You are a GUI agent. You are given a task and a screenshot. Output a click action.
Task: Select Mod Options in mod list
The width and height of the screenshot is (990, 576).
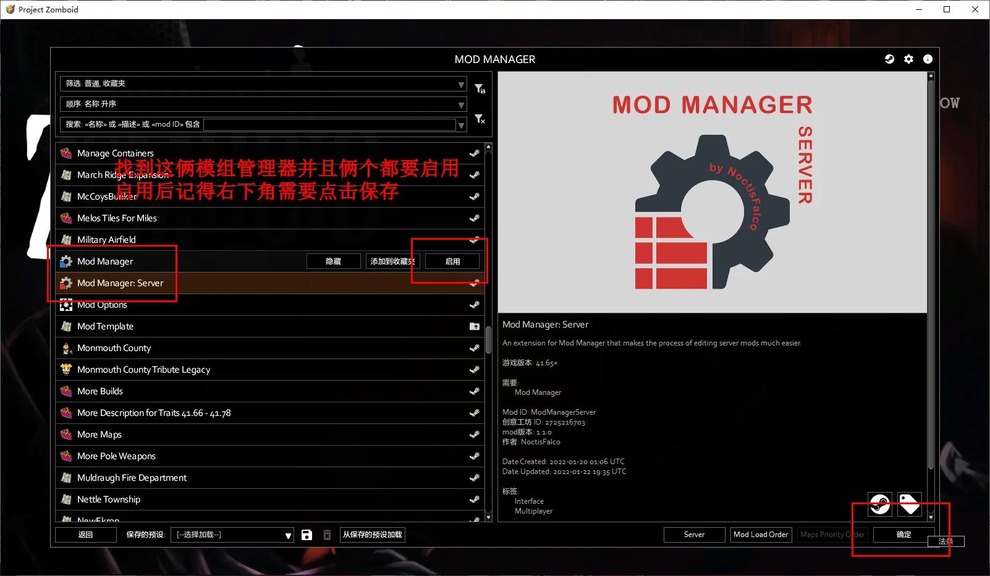[102, 305]
